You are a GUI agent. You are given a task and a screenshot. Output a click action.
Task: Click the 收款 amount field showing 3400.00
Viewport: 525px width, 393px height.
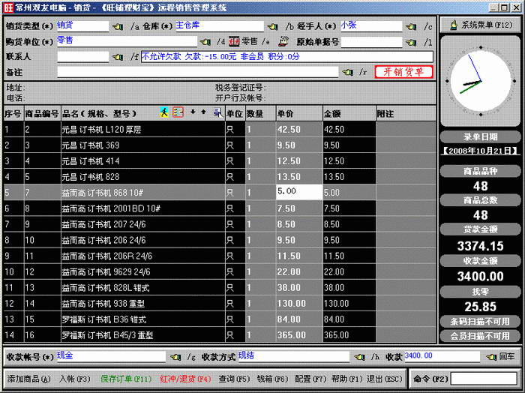click(x=442, y=356)
